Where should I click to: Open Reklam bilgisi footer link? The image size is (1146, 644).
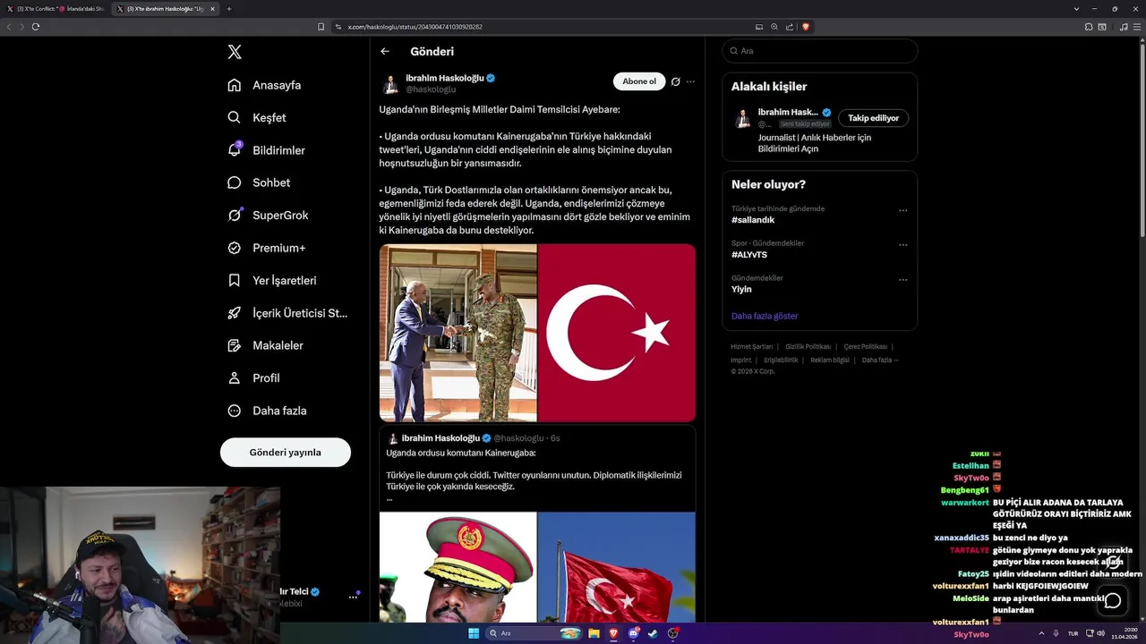coord(830,360)
